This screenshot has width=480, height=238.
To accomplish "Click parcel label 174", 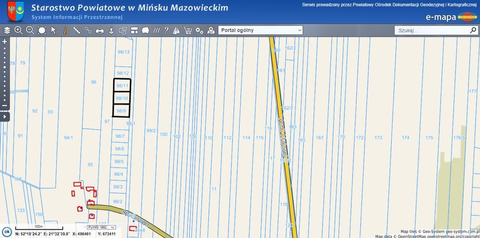I will (x=406, y=138).
